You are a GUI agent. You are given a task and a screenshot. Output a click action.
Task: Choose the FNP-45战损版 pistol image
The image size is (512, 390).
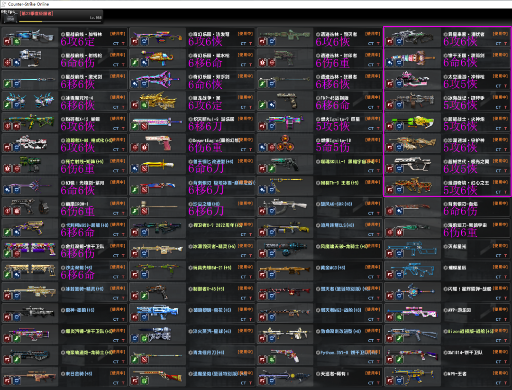285,101
